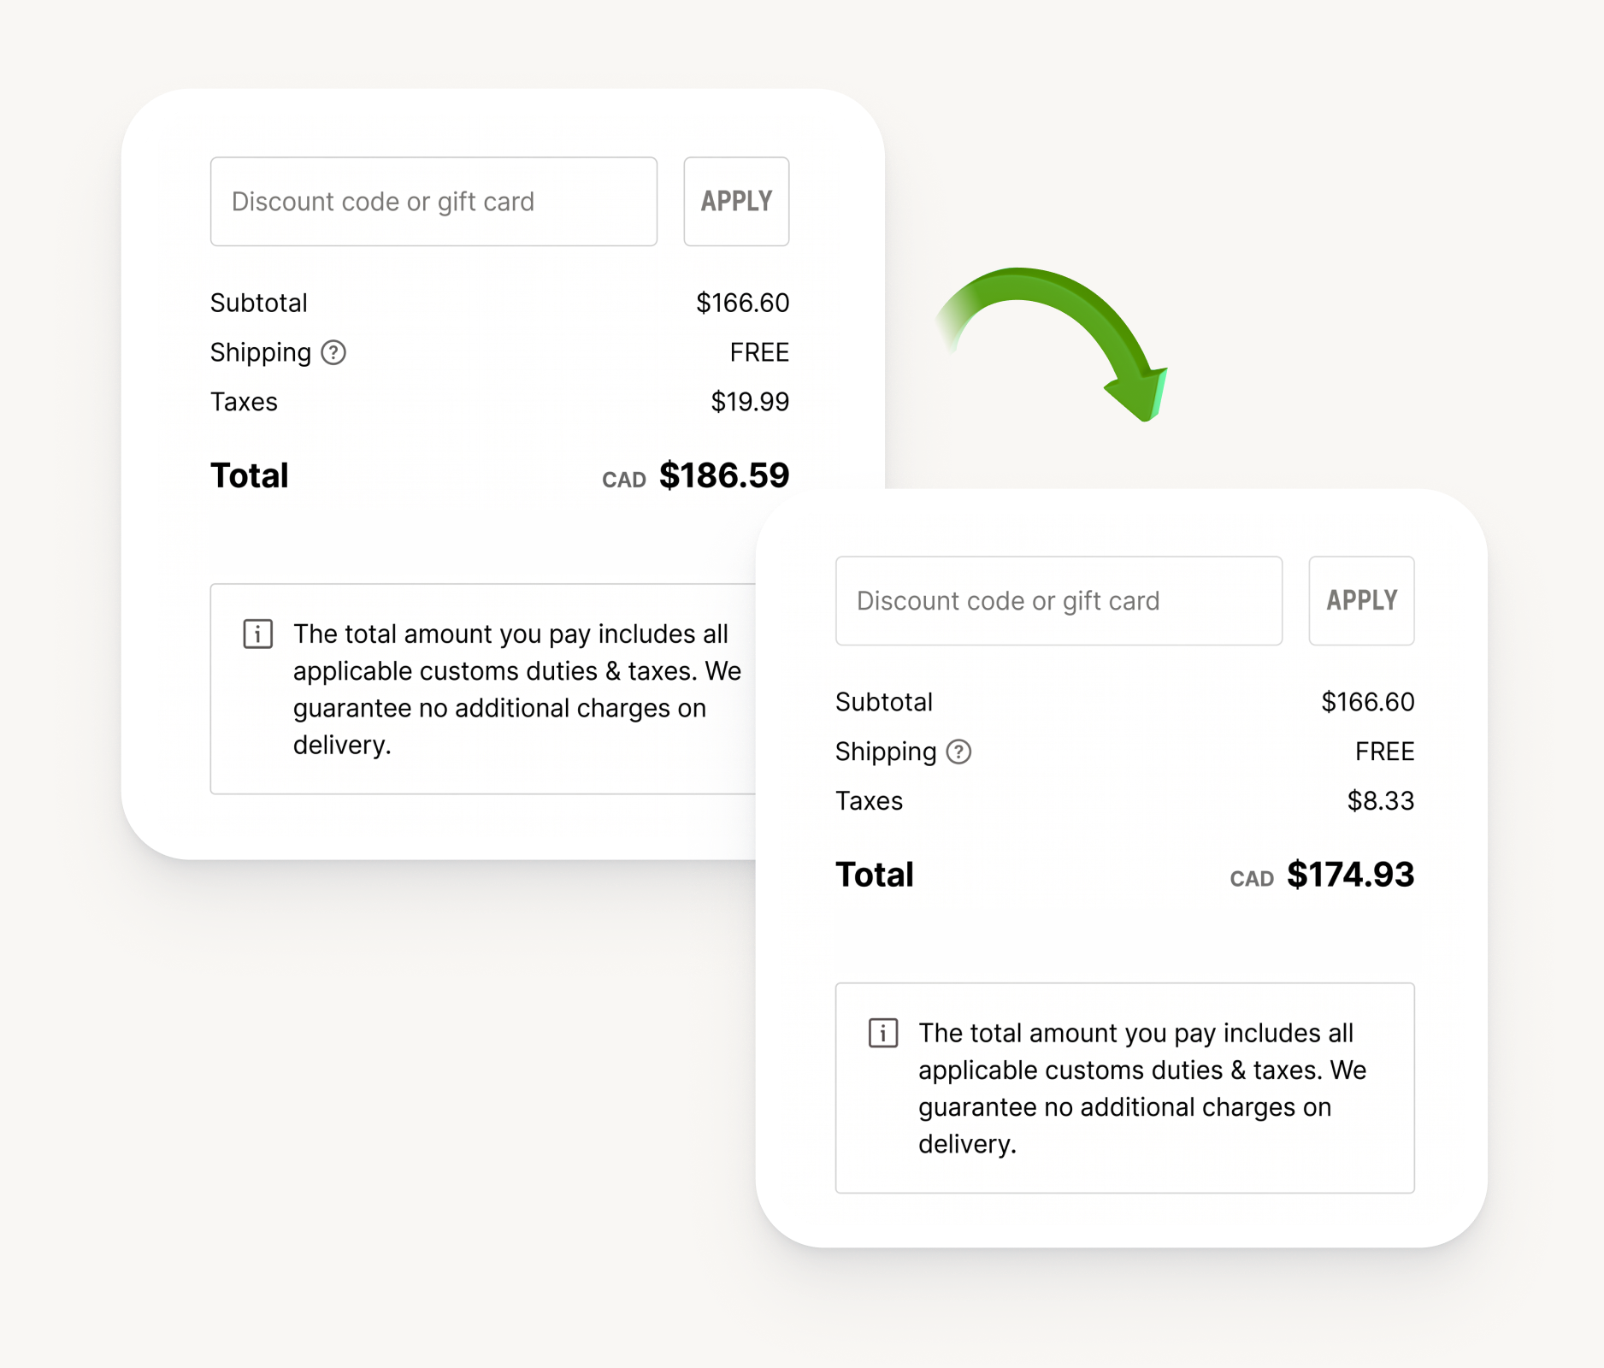Click the Subtotal label in lower card
Viewport: 1604px width, 1368px height.
click(883, 702)
